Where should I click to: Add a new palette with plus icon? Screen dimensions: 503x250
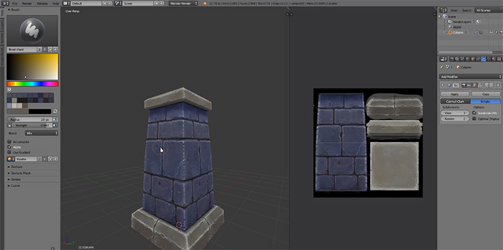click(x=50, y=159)
